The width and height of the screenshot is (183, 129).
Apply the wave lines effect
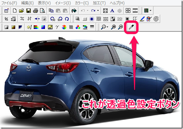(x=106, y=19)
